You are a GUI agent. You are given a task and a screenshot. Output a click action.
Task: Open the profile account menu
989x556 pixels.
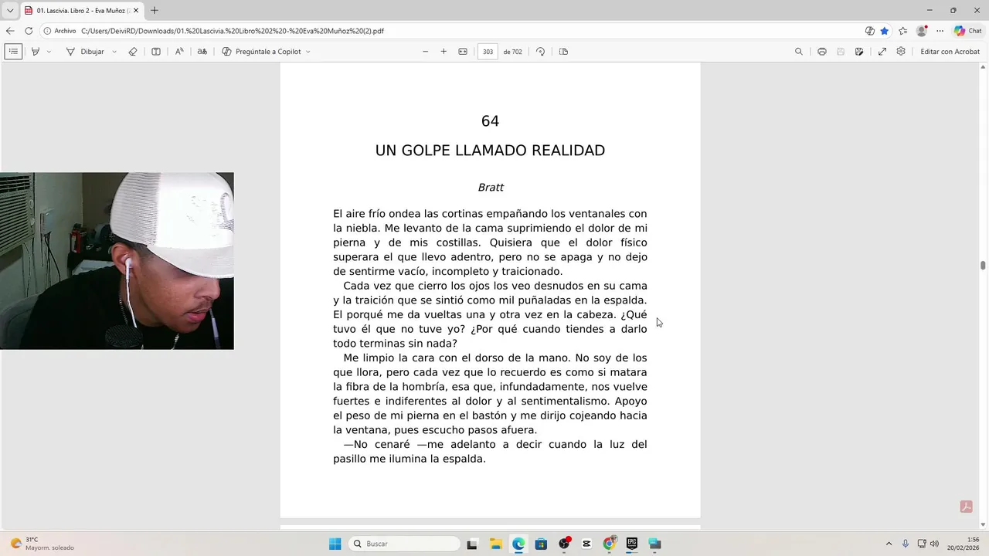[x=921, y=31]
